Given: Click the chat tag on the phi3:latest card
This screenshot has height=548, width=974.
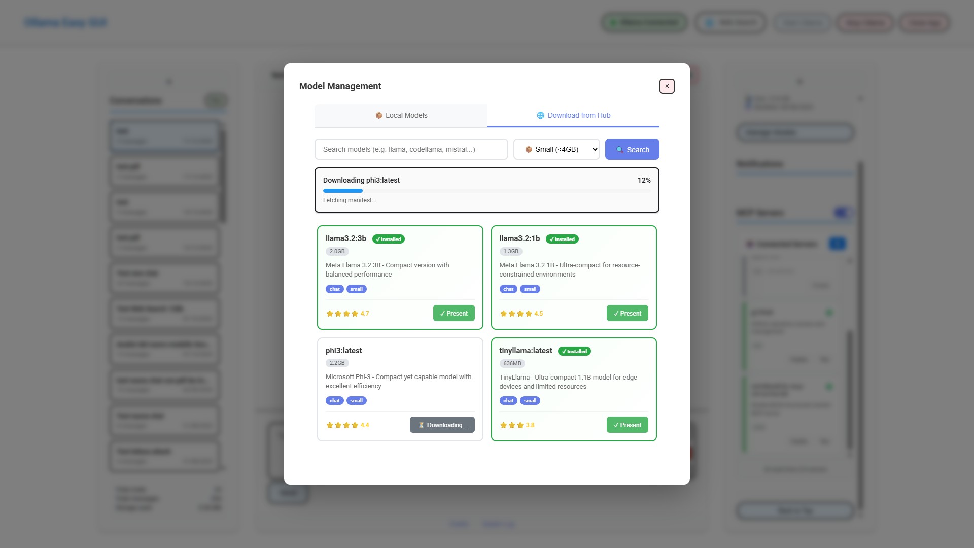Looking at the screenshot, I should click(x=334, y=401).
